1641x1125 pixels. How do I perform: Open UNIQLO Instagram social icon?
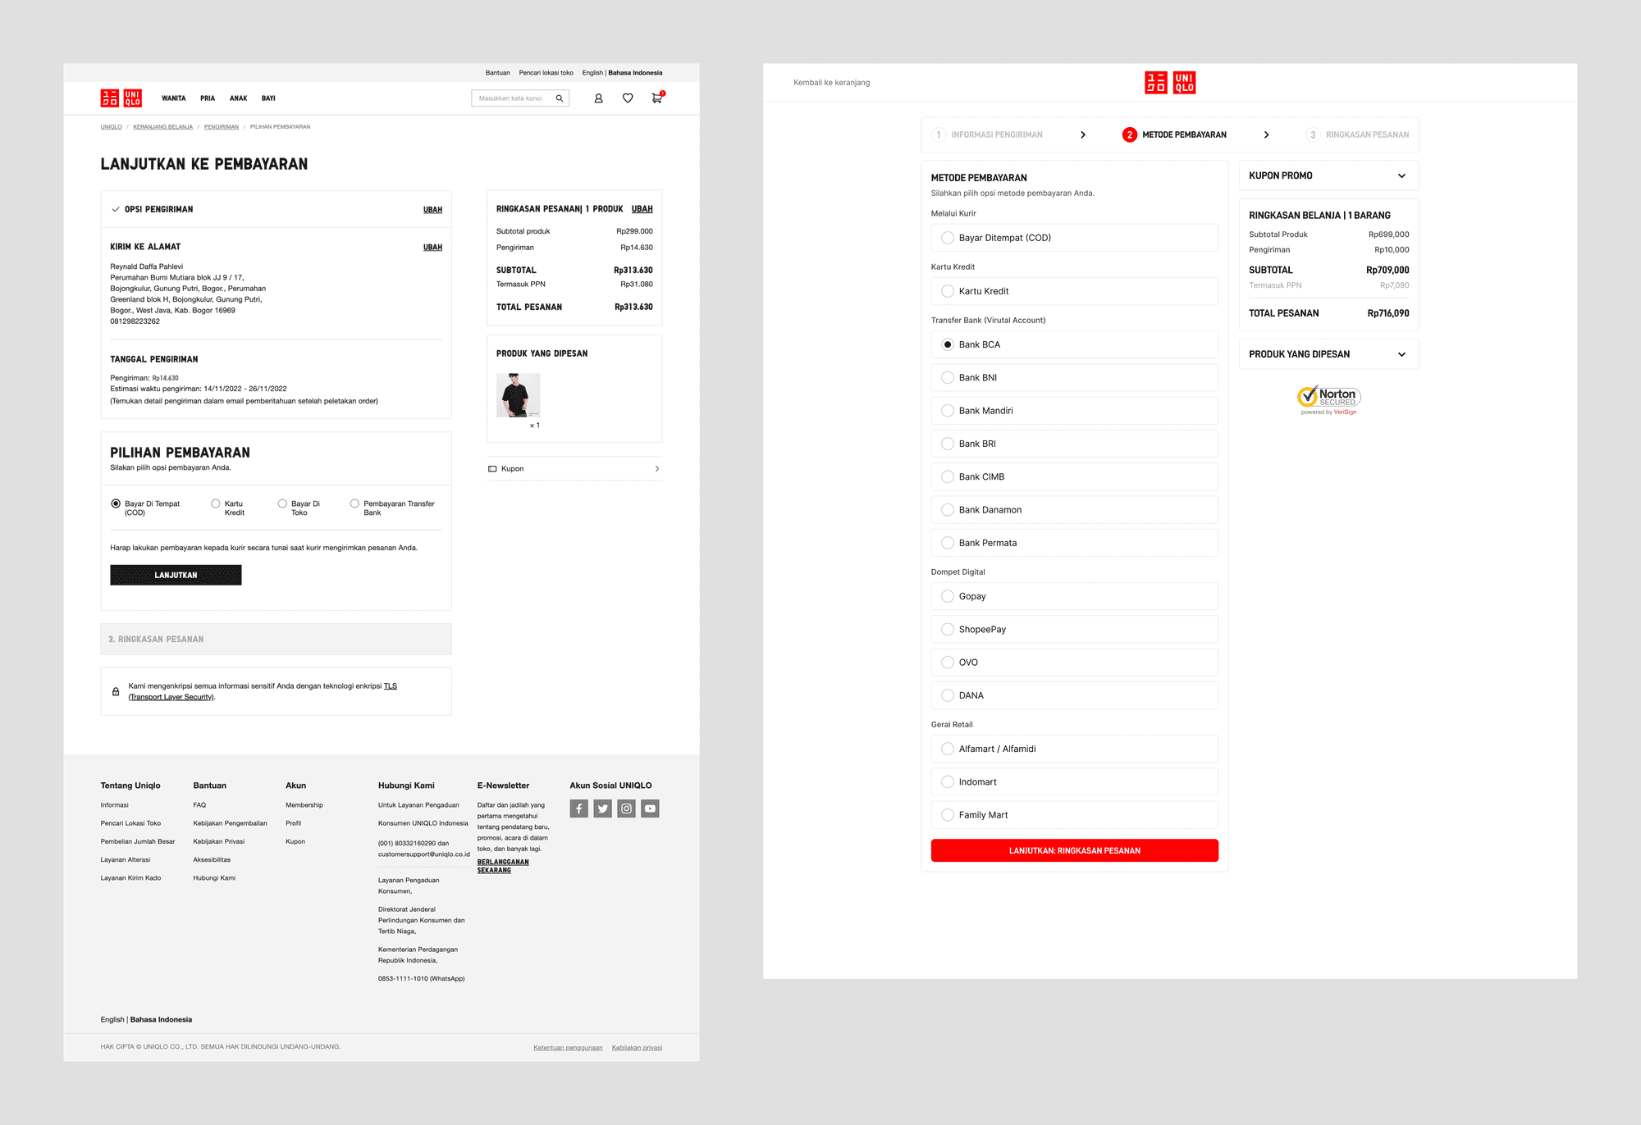627,808
